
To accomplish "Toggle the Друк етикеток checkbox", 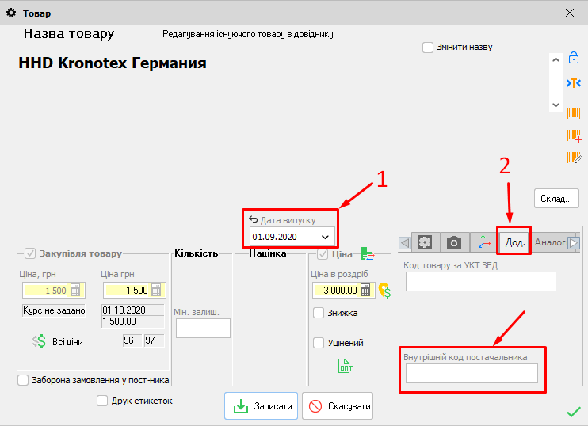I will [x=101, y=401].
